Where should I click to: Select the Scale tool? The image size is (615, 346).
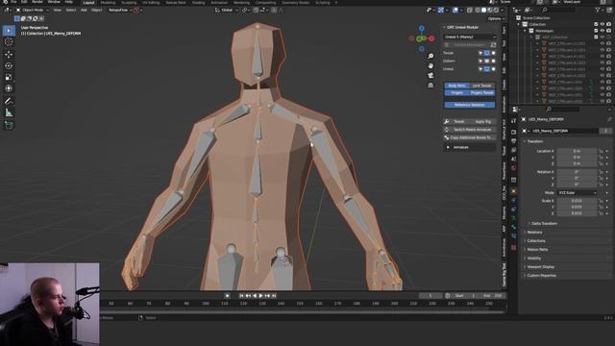[9, 77]
